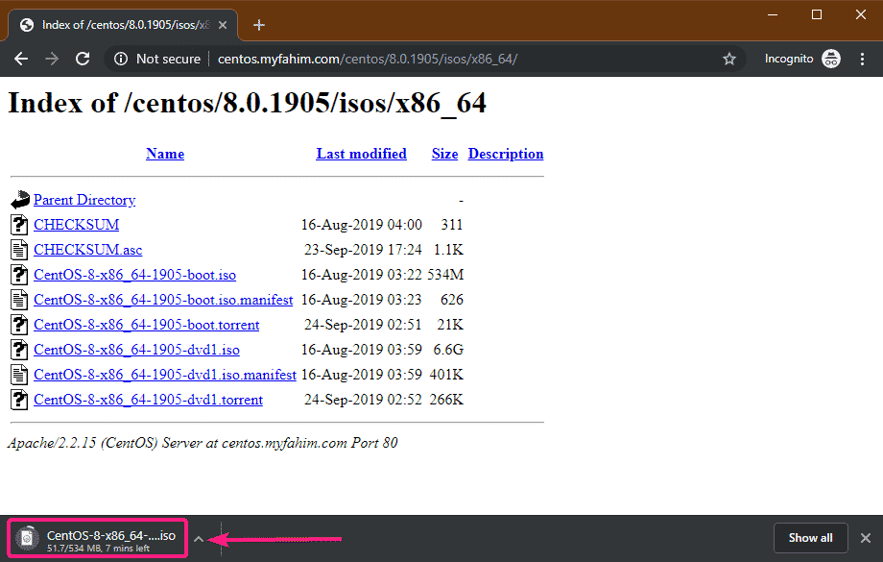
Task: Click the browser back arrow button
Action: [x=21, y=59]
